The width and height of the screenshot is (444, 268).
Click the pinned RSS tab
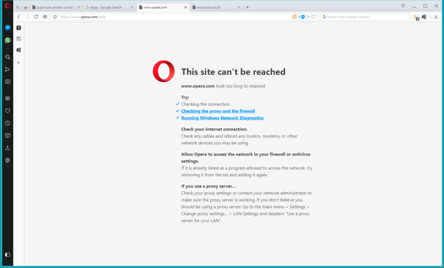(x=18, y=7)
